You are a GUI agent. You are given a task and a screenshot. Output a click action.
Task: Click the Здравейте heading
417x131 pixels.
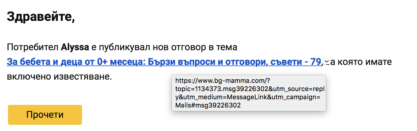[41, 17]
